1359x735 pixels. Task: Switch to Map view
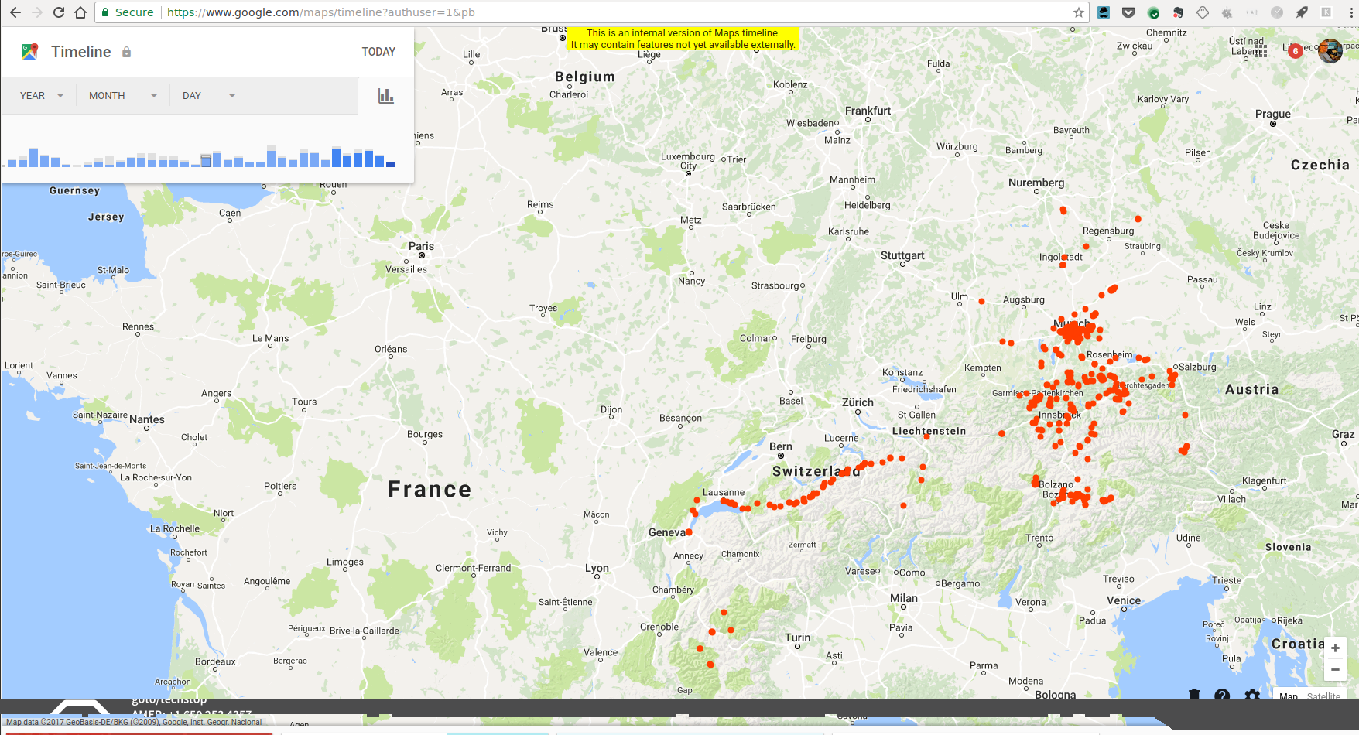pos(1289,695)
